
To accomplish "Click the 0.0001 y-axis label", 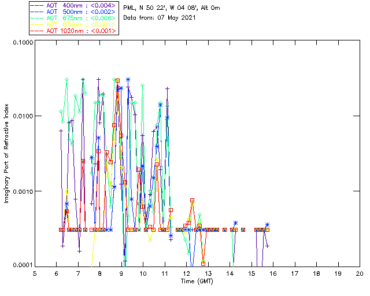I will click(x=23, y=265).
